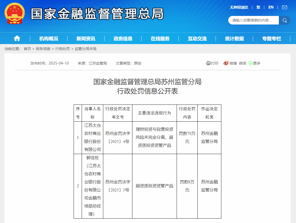Click the green plus icon beside 更多

[251, 63]
